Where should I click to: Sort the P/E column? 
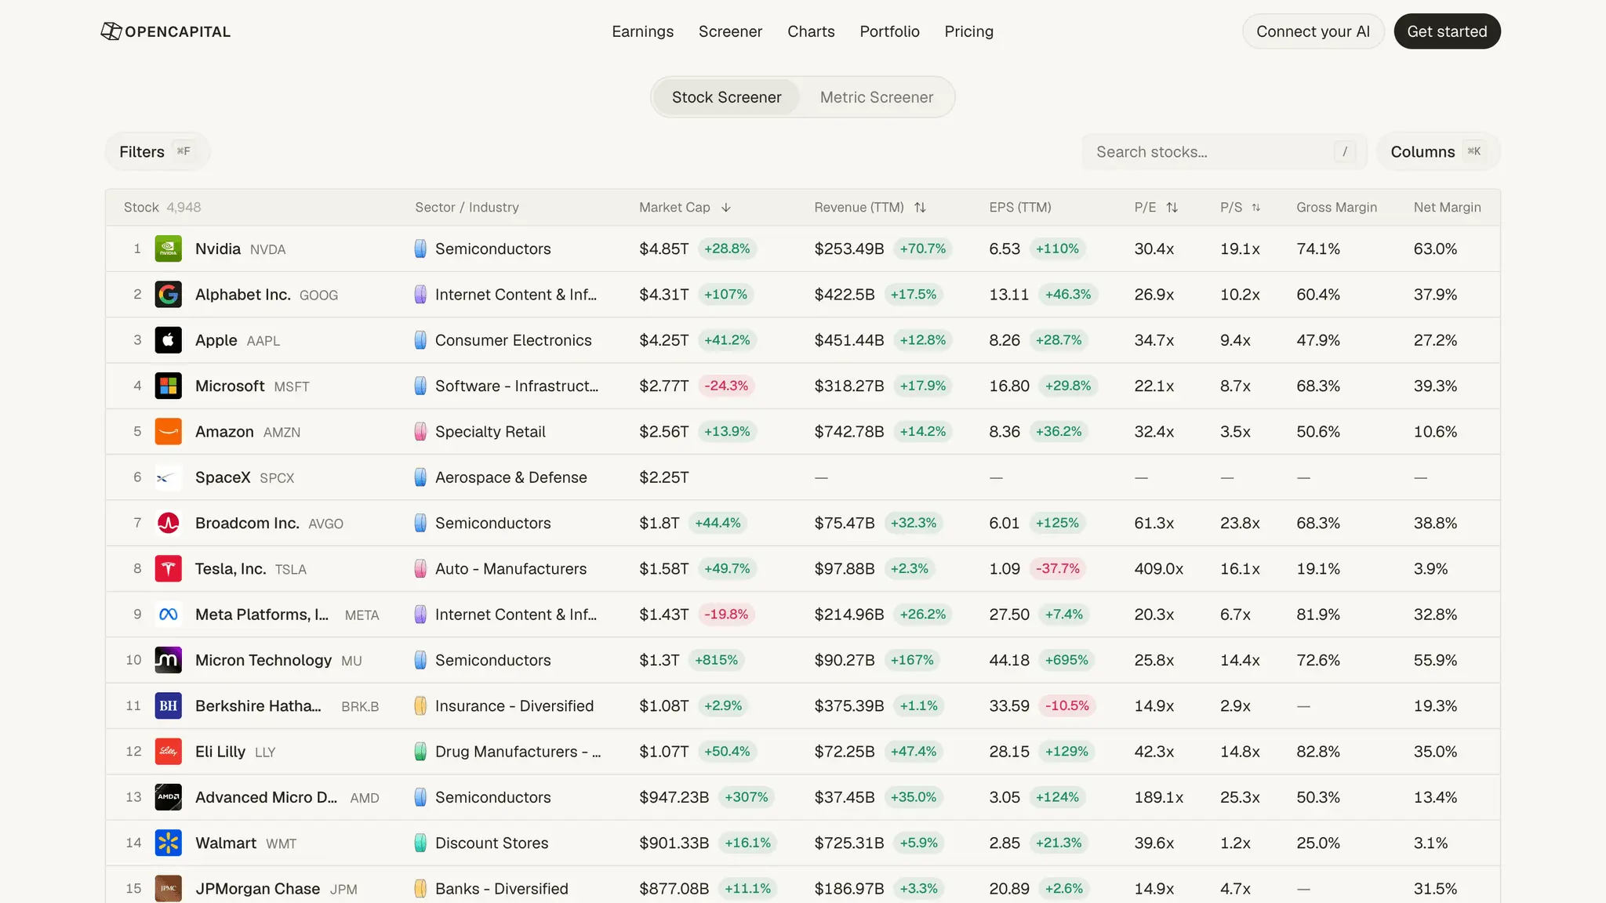[1172, 208]
